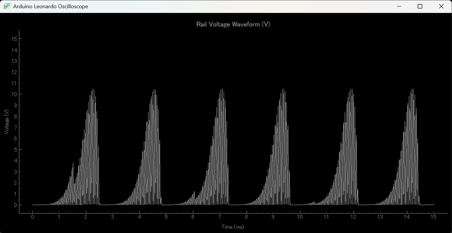This screenshot has width=452, height=233.
Task: Click the 'Time (ms)' axis label
Action: click(233, 227)
